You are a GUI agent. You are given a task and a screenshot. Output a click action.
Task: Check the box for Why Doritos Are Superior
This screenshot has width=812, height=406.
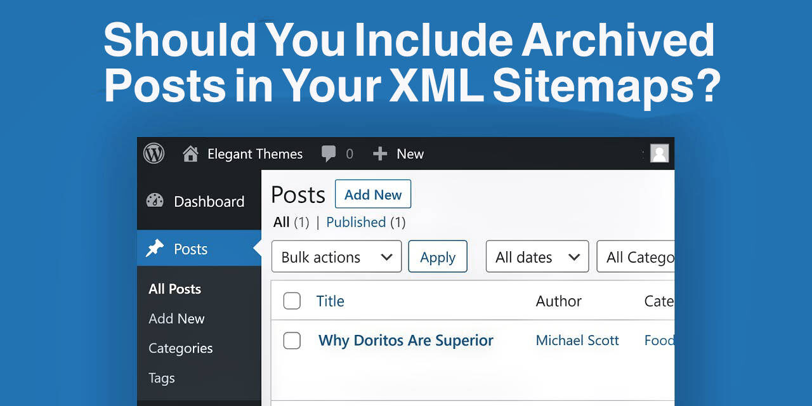tap(292, 341)
